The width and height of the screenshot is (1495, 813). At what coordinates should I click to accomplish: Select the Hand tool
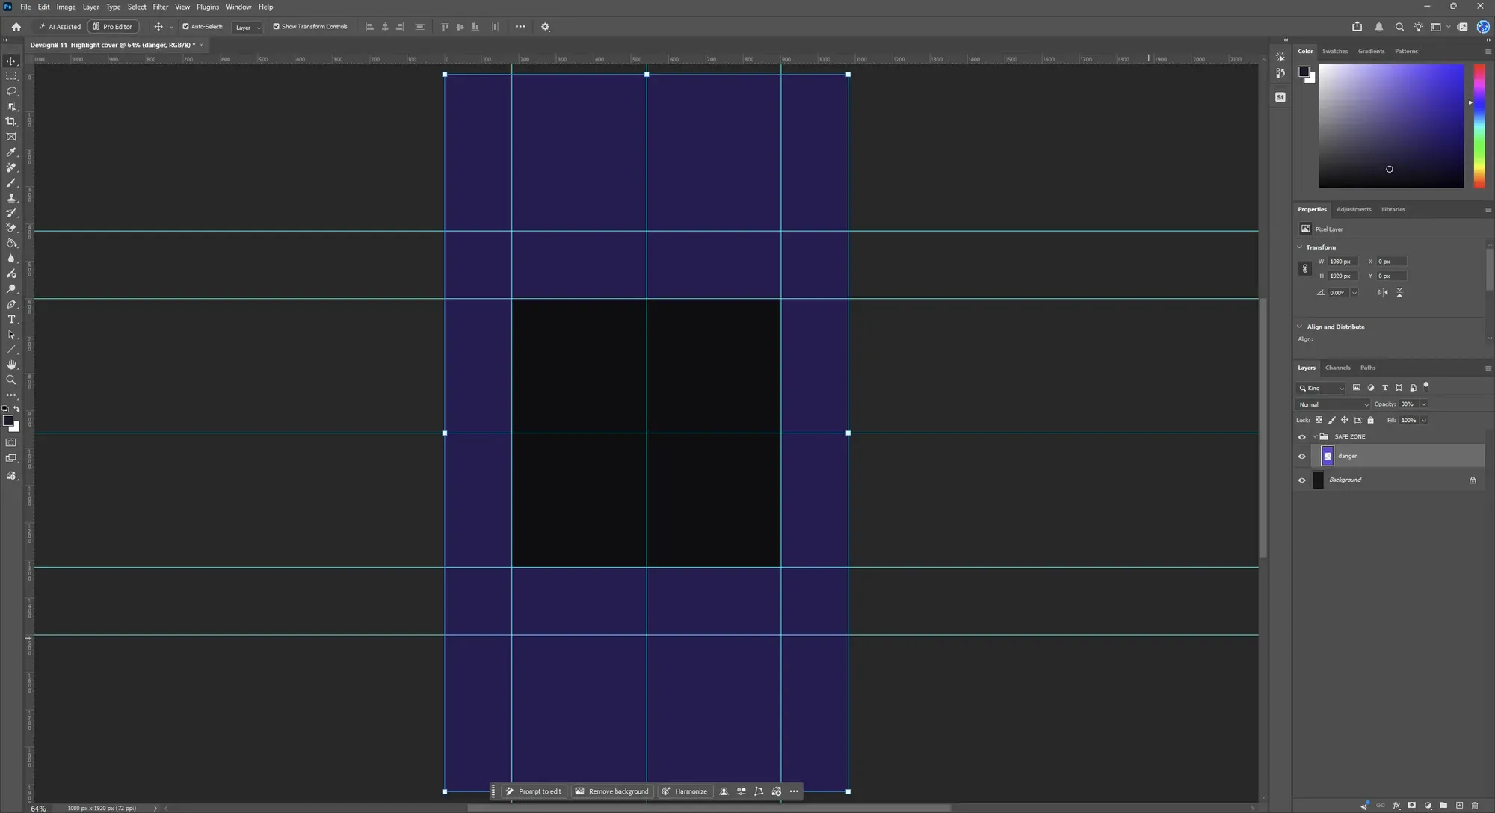11,365
